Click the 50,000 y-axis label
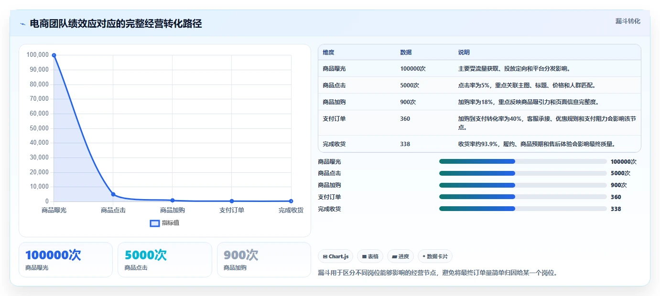The width and height of the screenshot is (660, 296). [x=39, y=128]
